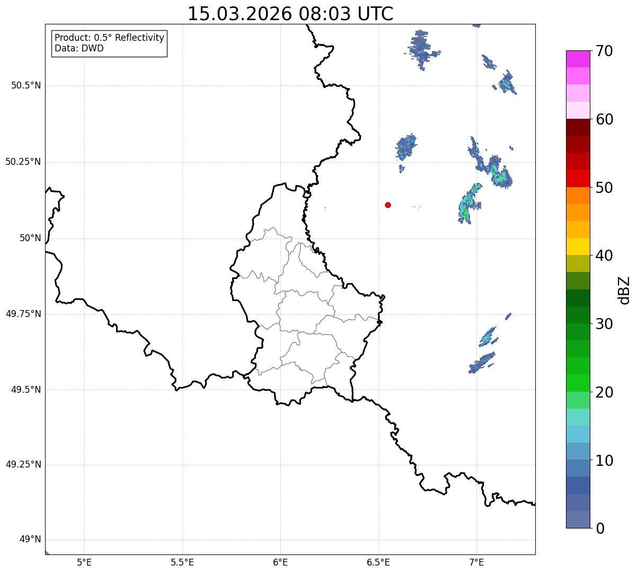The width and height of the screenshot is (637, 573).
Task: Click the 50.5°N latitude label
Action: 26,85
